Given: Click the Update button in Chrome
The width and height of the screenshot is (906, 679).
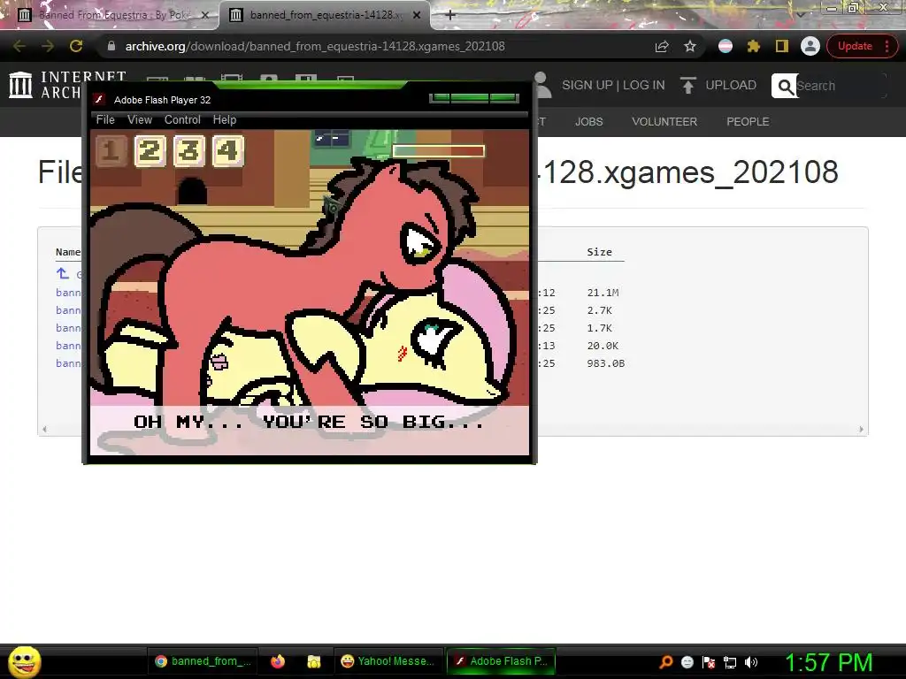Looking at the screenshot, I should 855,46.
